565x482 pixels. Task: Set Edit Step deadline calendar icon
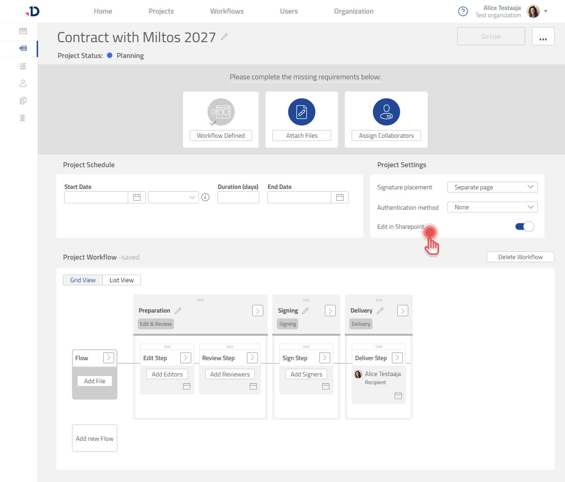pos(187,386)
